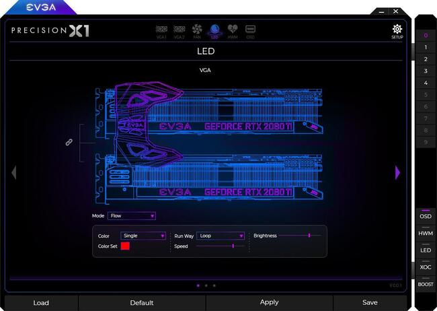
Task: Toggle the LED sidebar button
Action: [426, 250]
